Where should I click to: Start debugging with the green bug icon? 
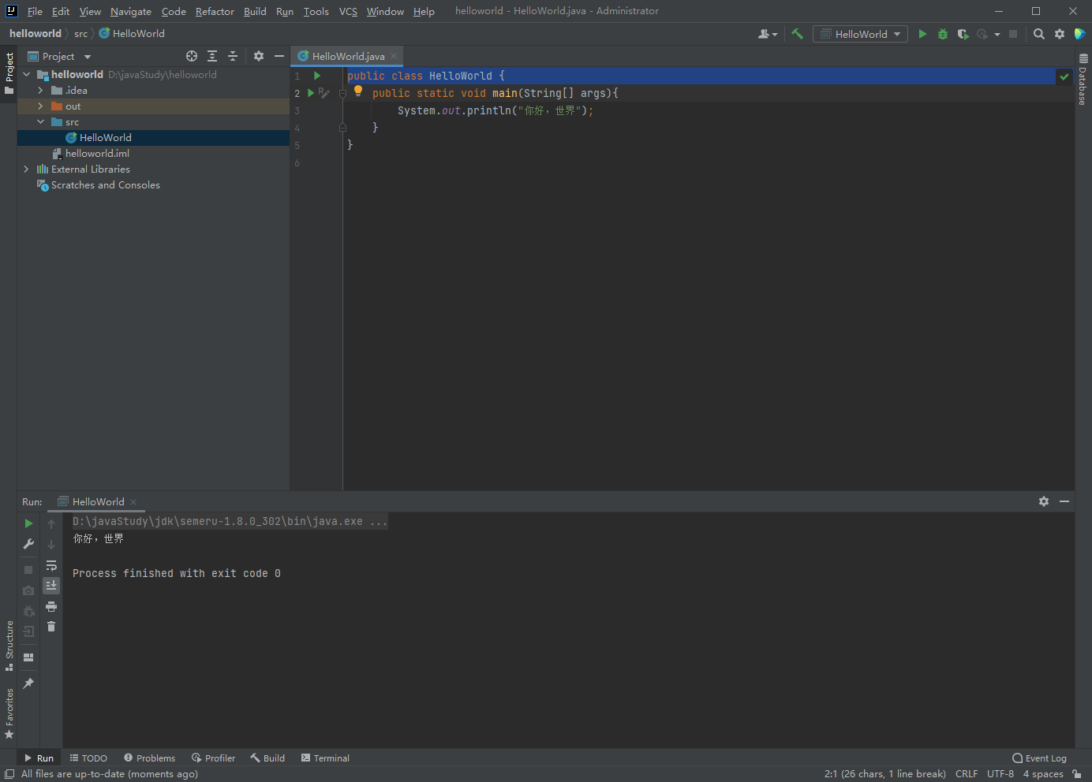942,34
